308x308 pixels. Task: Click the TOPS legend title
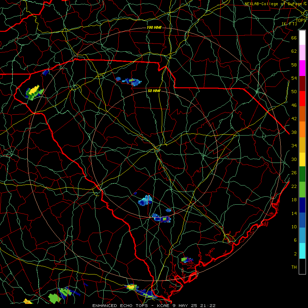301,20
